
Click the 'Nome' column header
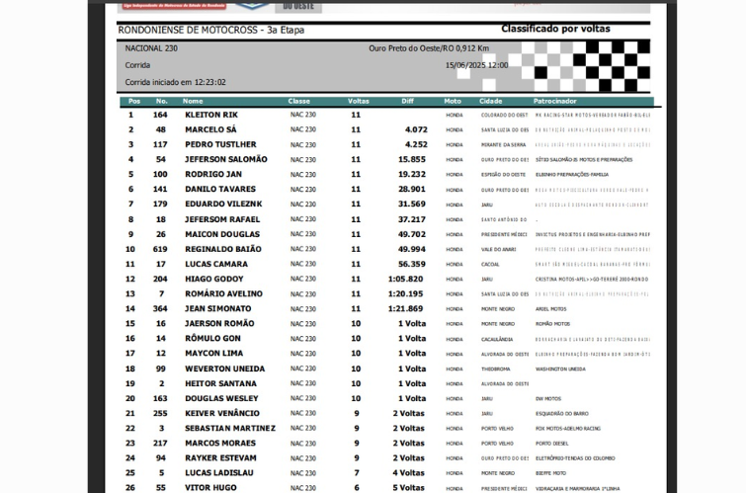click(193, 101)
